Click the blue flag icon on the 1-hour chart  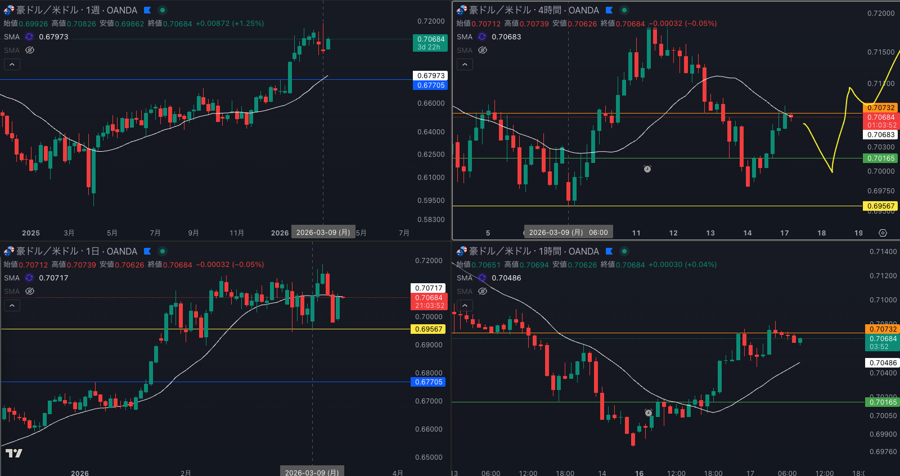[x=609, y=251]
